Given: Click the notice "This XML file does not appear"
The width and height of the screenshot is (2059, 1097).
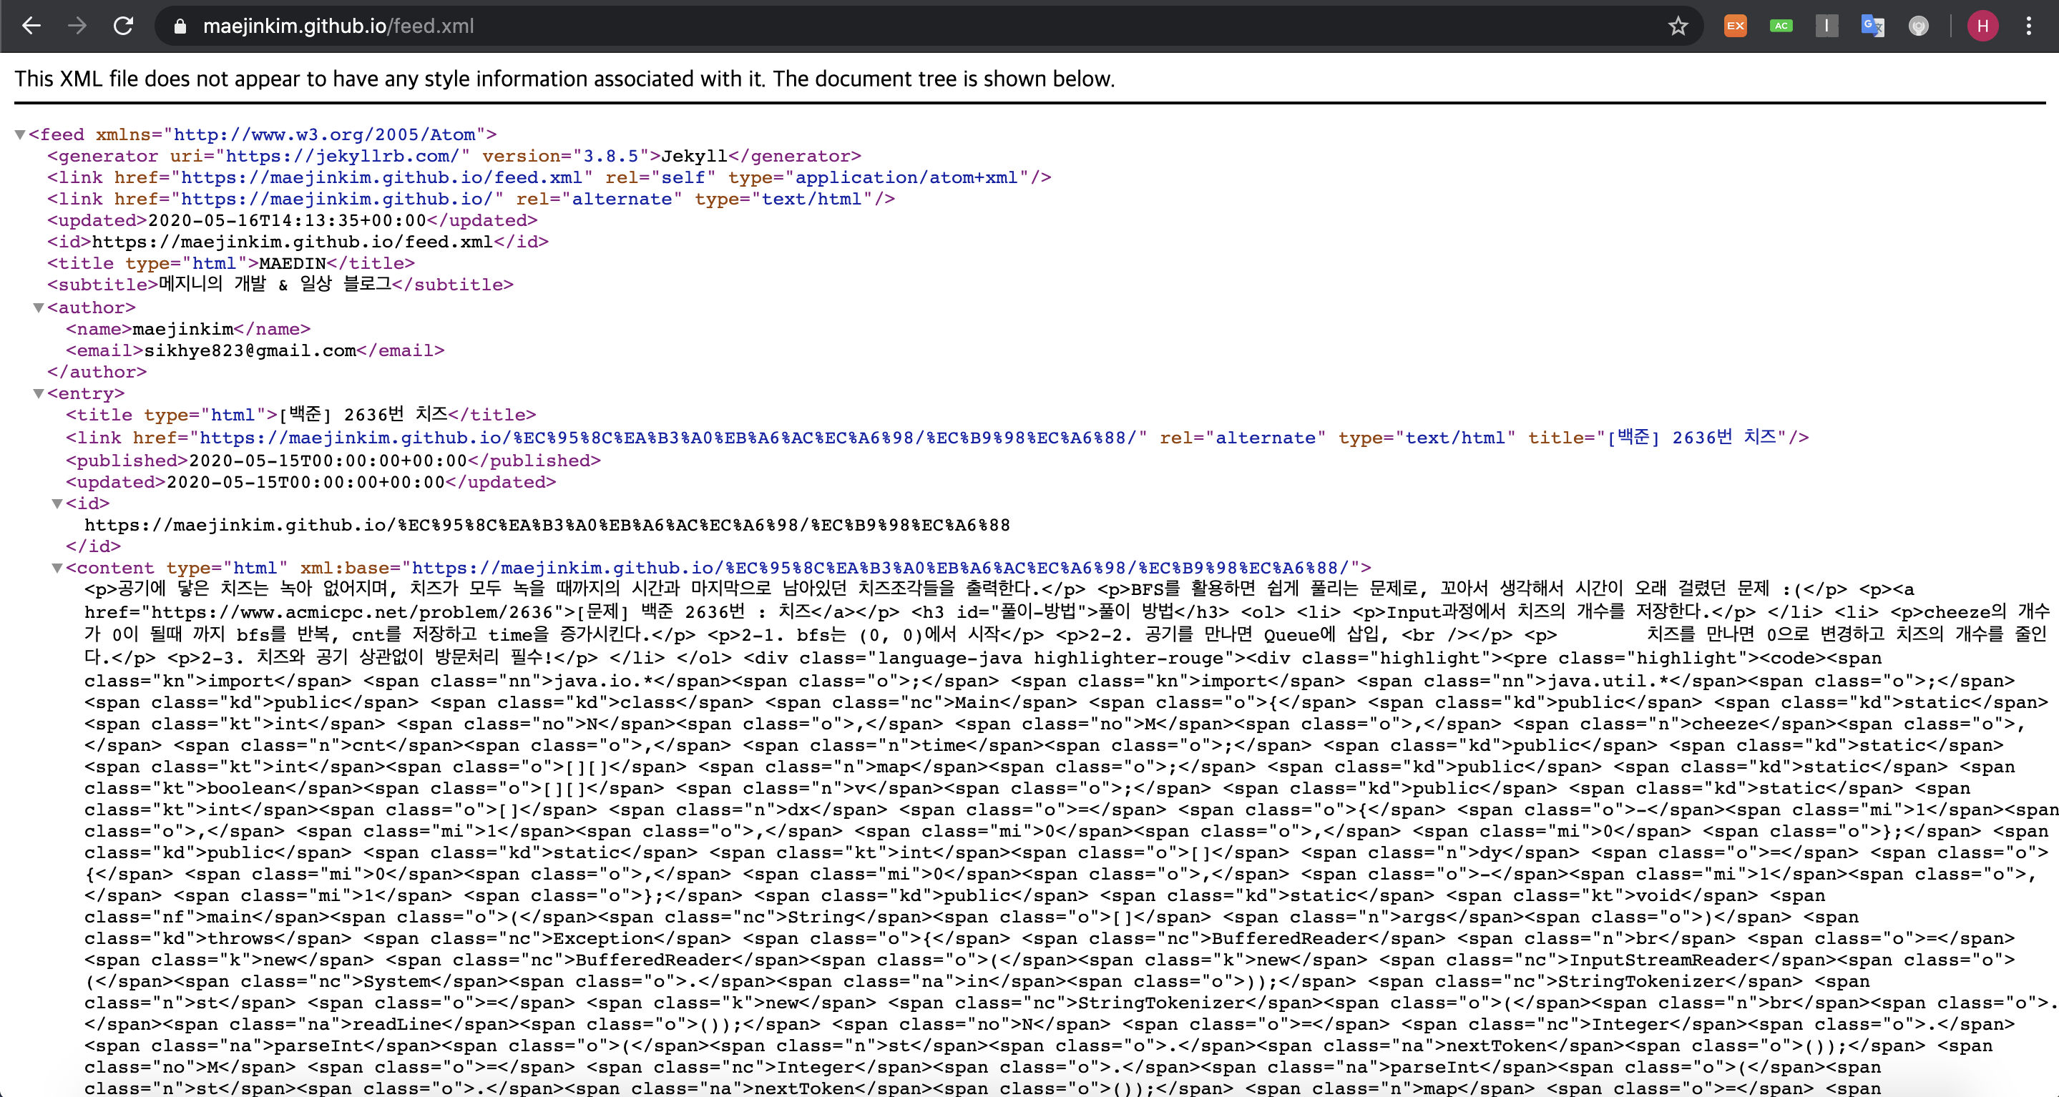Looking at the screenshot, I should [x=564, y=79].
